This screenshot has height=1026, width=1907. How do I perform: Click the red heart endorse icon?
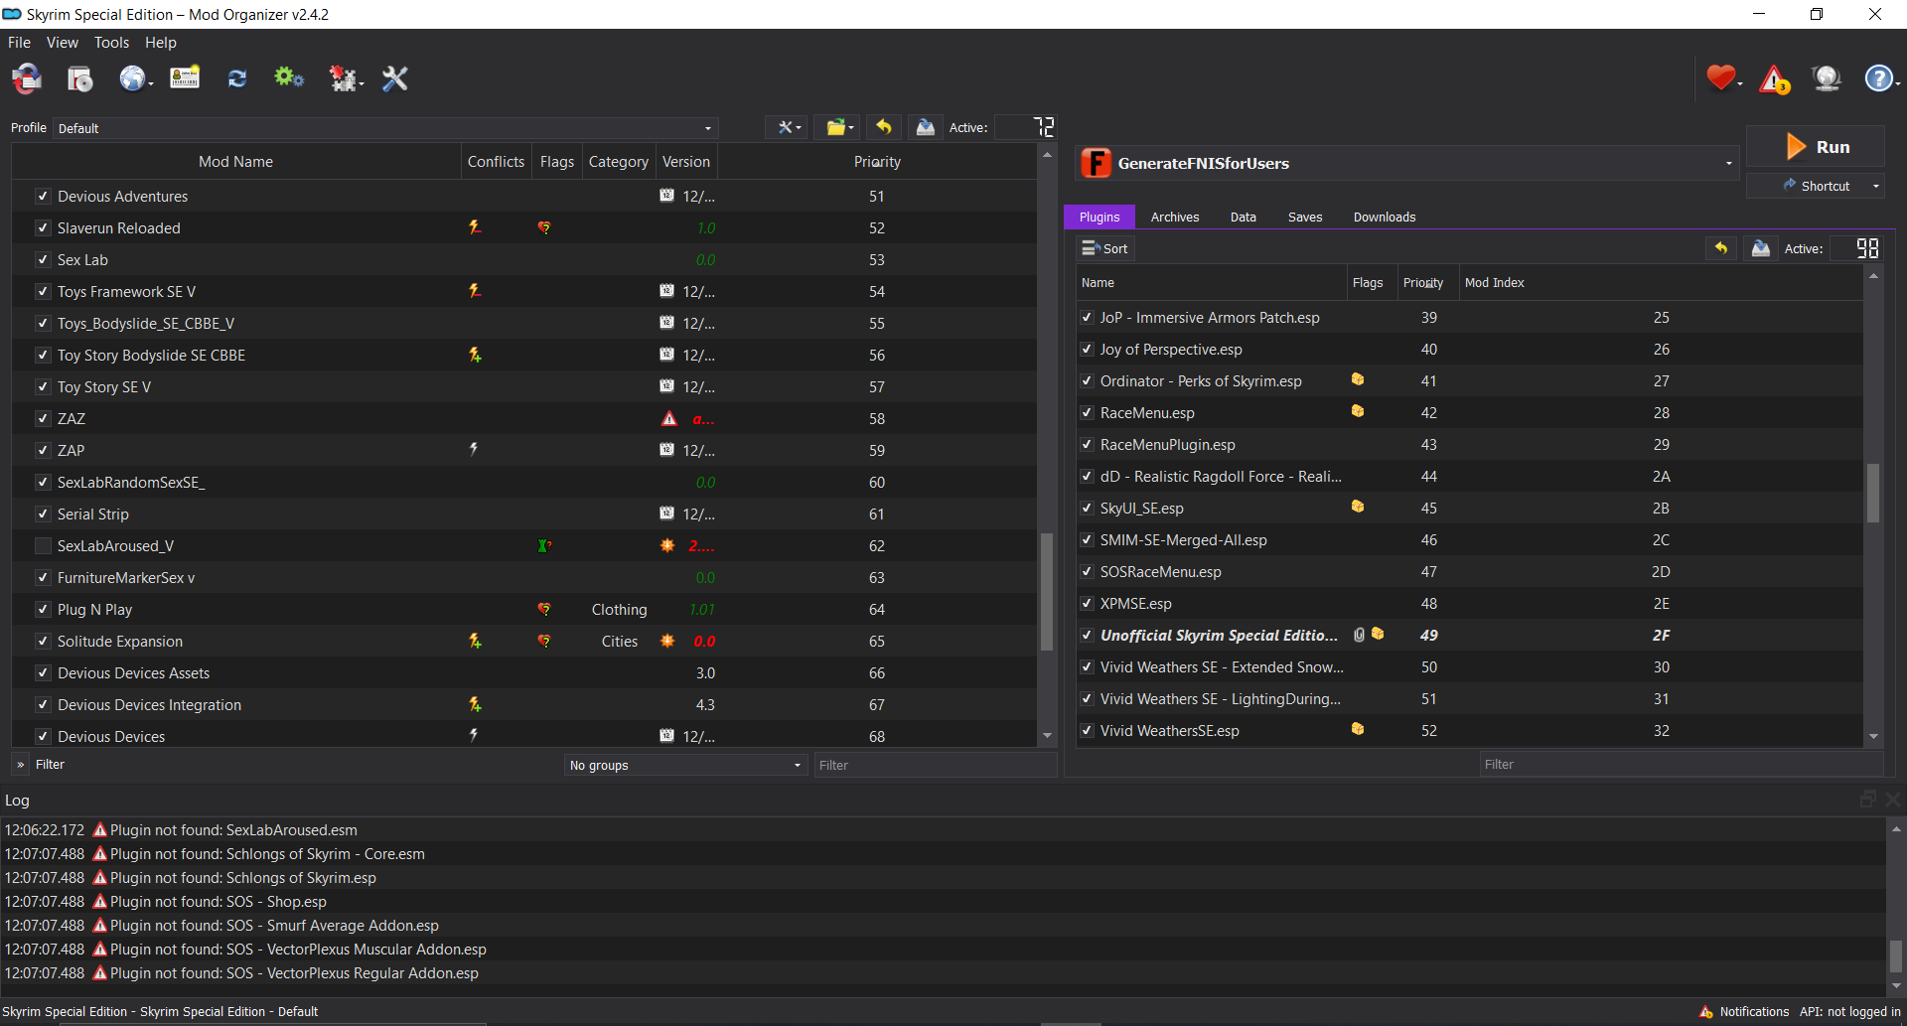[x=1721, y=77]
